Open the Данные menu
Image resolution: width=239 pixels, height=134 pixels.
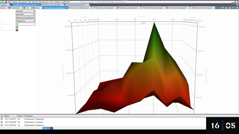coord(25,2)
